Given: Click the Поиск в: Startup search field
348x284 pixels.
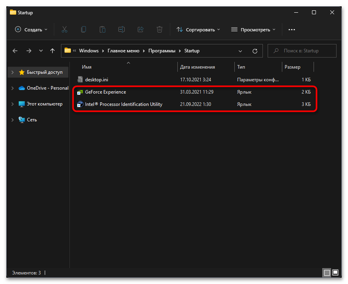Looking at the screenshot, I should [x=302, y=51].
